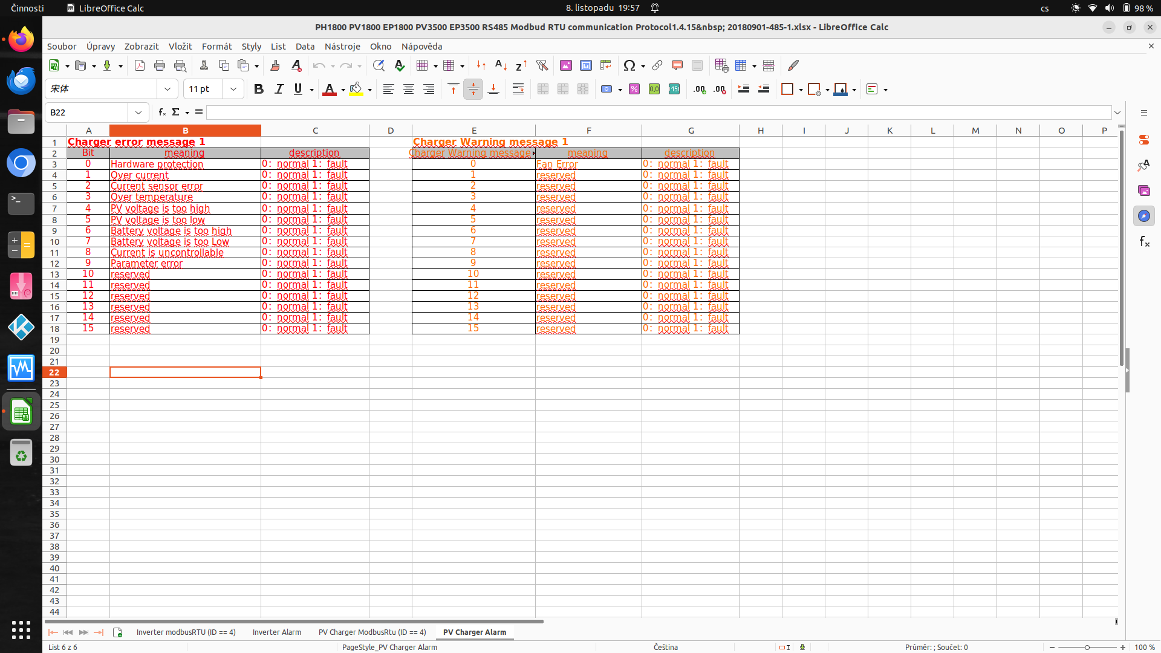Toggle Italic text formatting
Viewport: 1161px width, 653px height.
(279, 89)
